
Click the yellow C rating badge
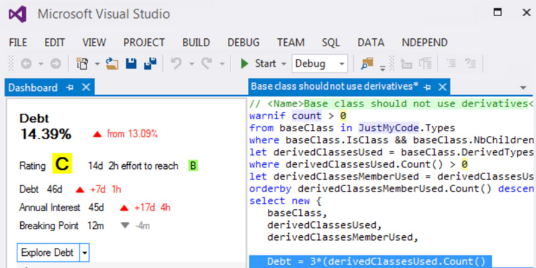click(x=62, y=163)
